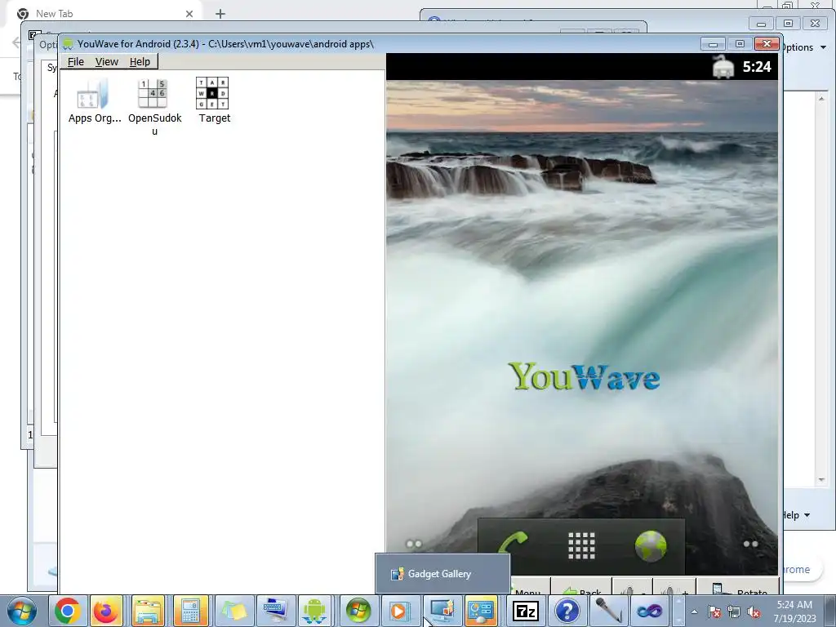Open the Apps Org app icon
This screenshot has height=627, width=836.
click(x=94, y=101)
